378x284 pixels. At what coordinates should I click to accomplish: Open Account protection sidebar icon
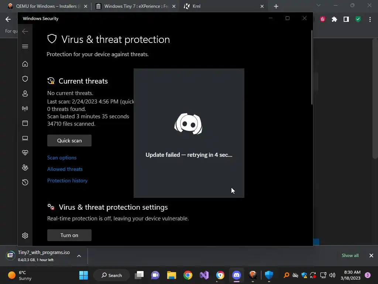[25, 94]
